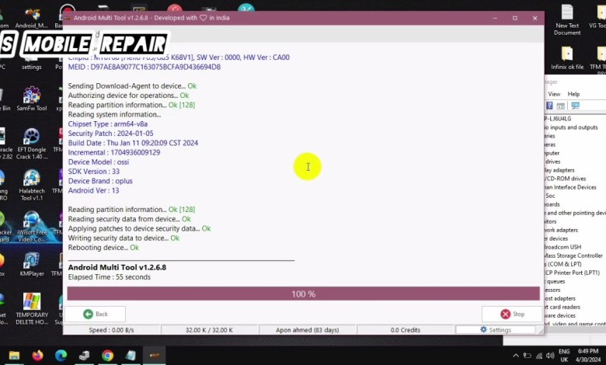Open the TEMPORARY DELETE HO... desktop icon
This screenshot has height=365, width=606.
(x=32, y=309)
